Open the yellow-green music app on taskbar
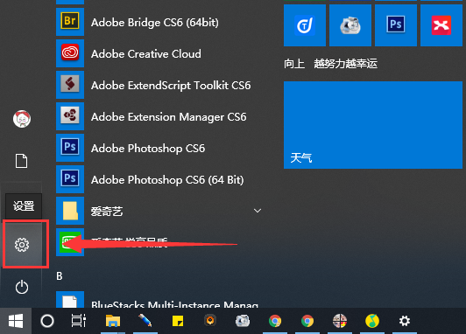 [x=372, y=321]
